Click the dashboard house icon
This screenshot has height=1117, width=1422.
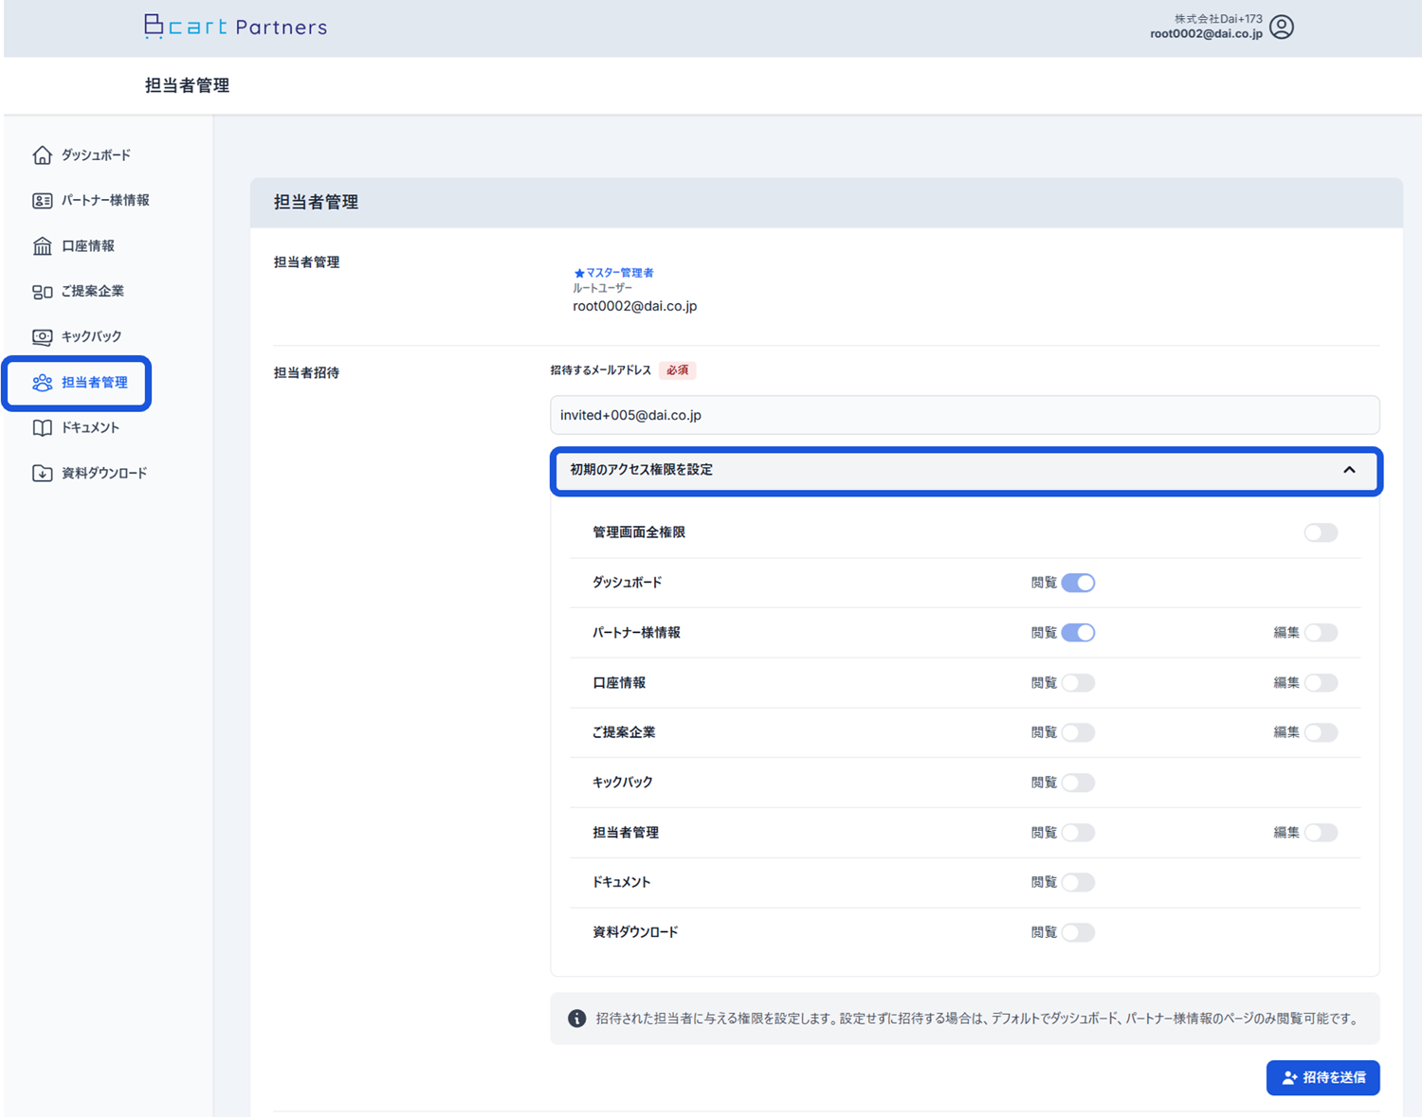[42, 154]
